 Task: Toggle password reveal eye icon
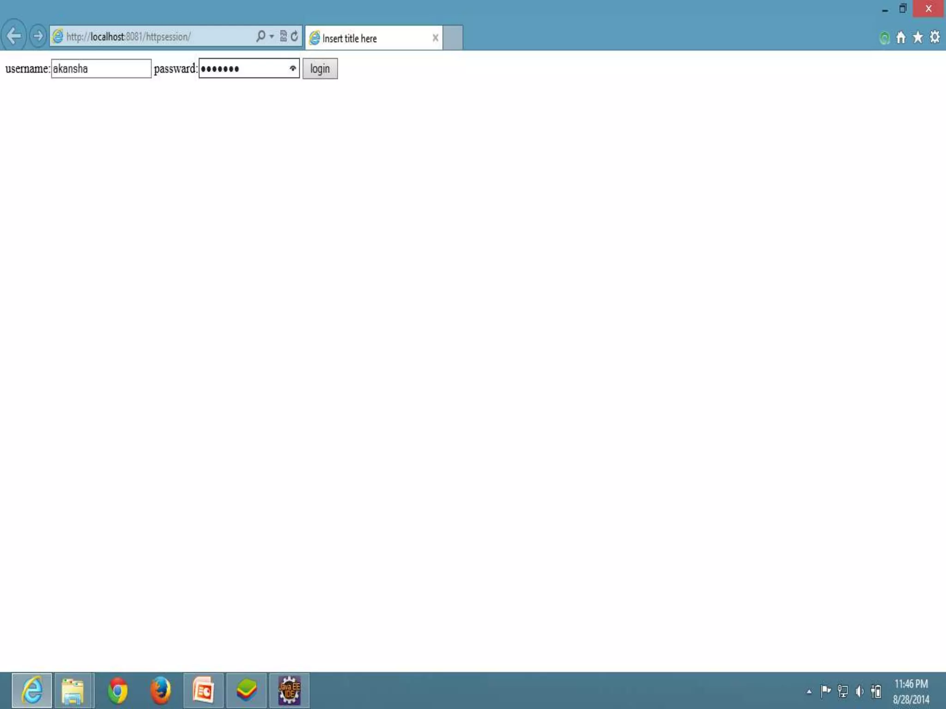[292, 68]
